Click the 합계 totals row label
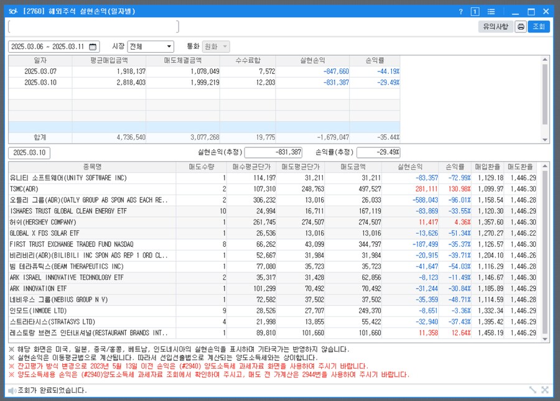The width and height of the screenshot is (560, 401). (x=40, y=137)
